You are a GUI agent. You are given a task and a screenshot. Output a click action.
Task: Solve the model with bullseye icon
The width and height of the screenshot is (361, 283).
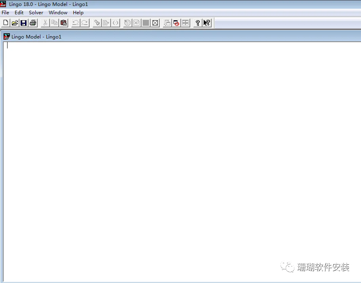click(x=127, y=23)
